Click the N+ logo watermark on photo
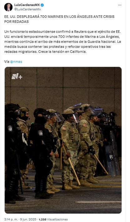Screen dimensions: 130x222 click(x=17, y=77)
